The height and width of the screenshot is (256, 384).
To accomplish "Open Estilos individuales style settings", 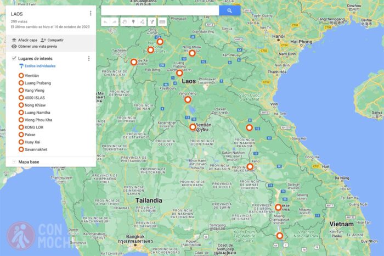I will (x=37, y=66).
